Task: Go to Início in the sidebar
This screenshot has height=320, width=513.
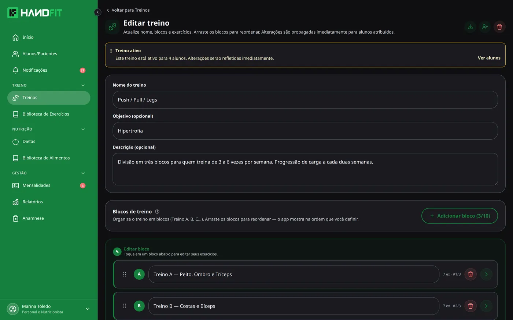Action: click(x=49, y=37)
